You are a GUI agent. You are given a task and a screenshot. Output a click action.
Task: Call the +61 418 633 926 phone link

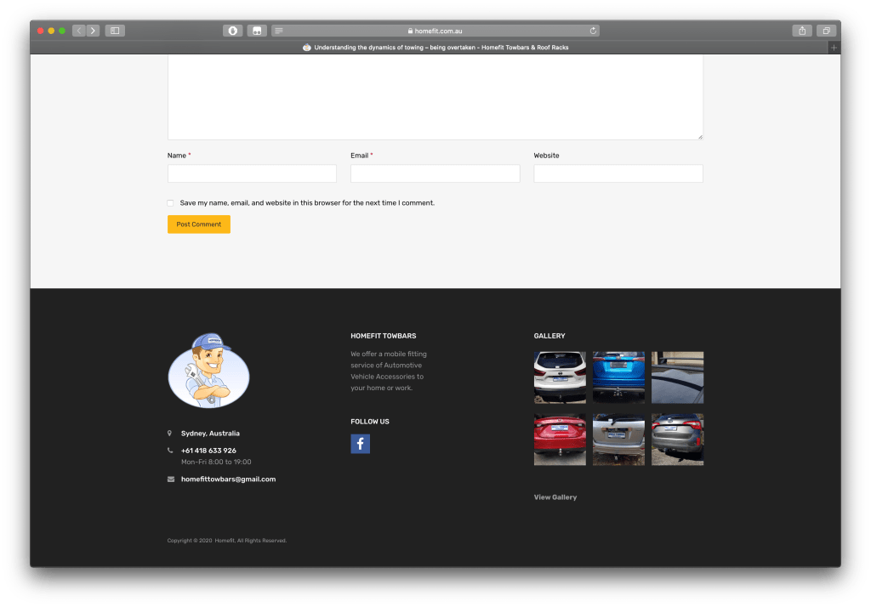tap(208, 451)
